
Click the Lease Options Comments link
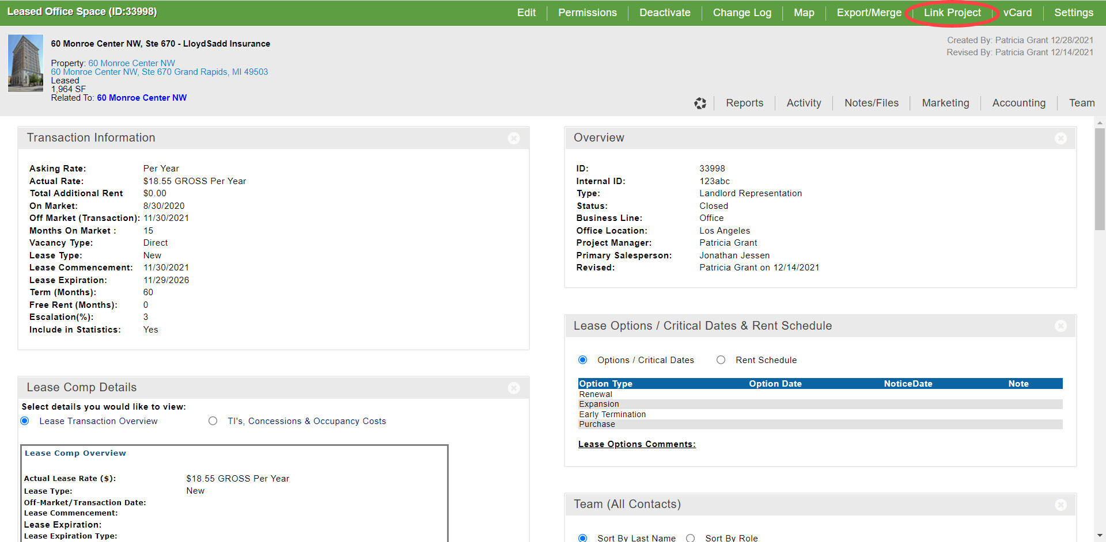637,444
